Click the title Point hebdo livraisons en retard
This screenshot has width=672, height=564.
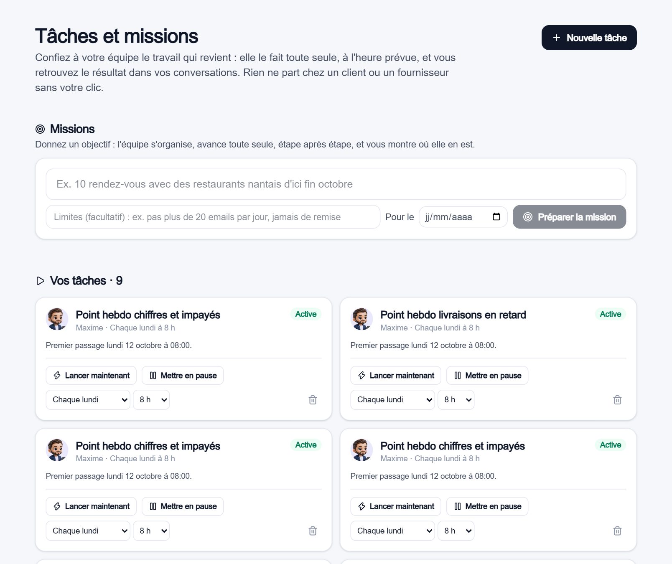click(453, 315)
